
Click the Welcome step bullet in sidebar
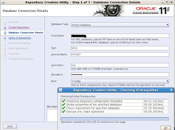(5, 22)
